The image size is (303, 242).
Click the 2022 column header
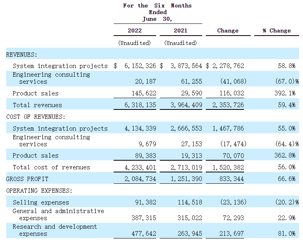[135, 30]
